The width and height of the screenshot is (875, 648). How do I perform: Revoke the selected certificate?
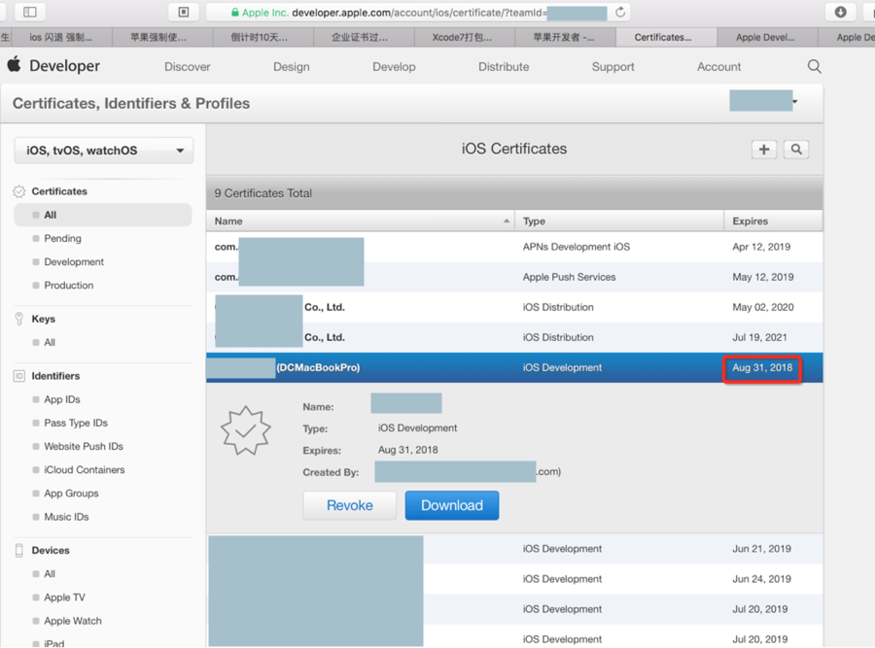[x=350, y=505]
